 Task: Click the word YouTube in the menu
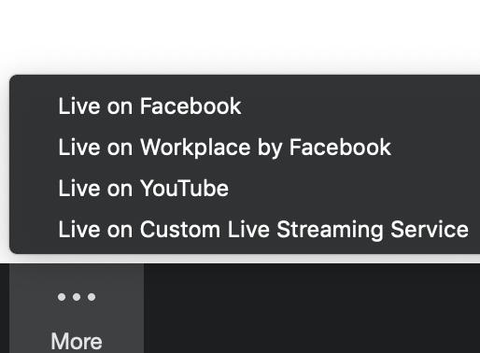click(184, 188)
